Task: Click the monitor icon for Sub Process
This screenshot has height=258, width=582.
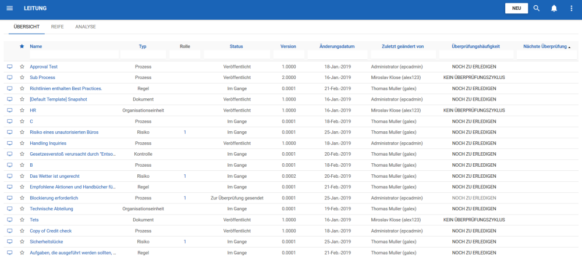Action: pyautogui.click(x=10, y=77)
